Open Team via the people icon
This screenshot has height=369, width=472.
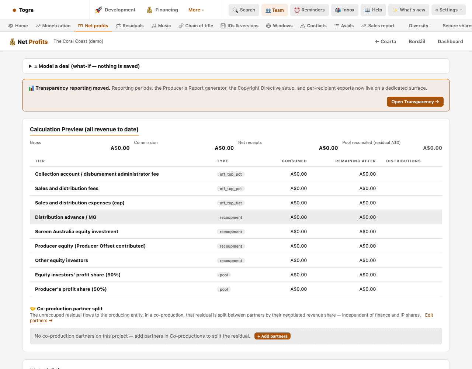[x=268, y=10]
